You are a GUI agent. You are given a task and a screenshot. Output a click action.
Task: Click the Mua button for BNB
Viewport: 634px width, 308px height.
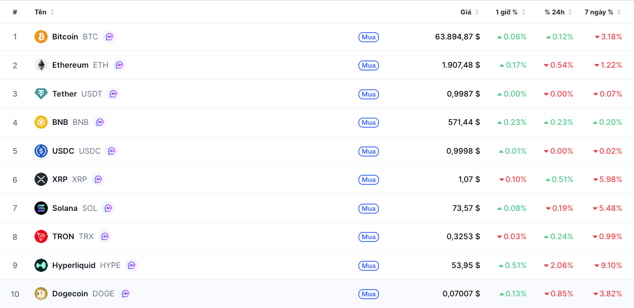[368, 123]
